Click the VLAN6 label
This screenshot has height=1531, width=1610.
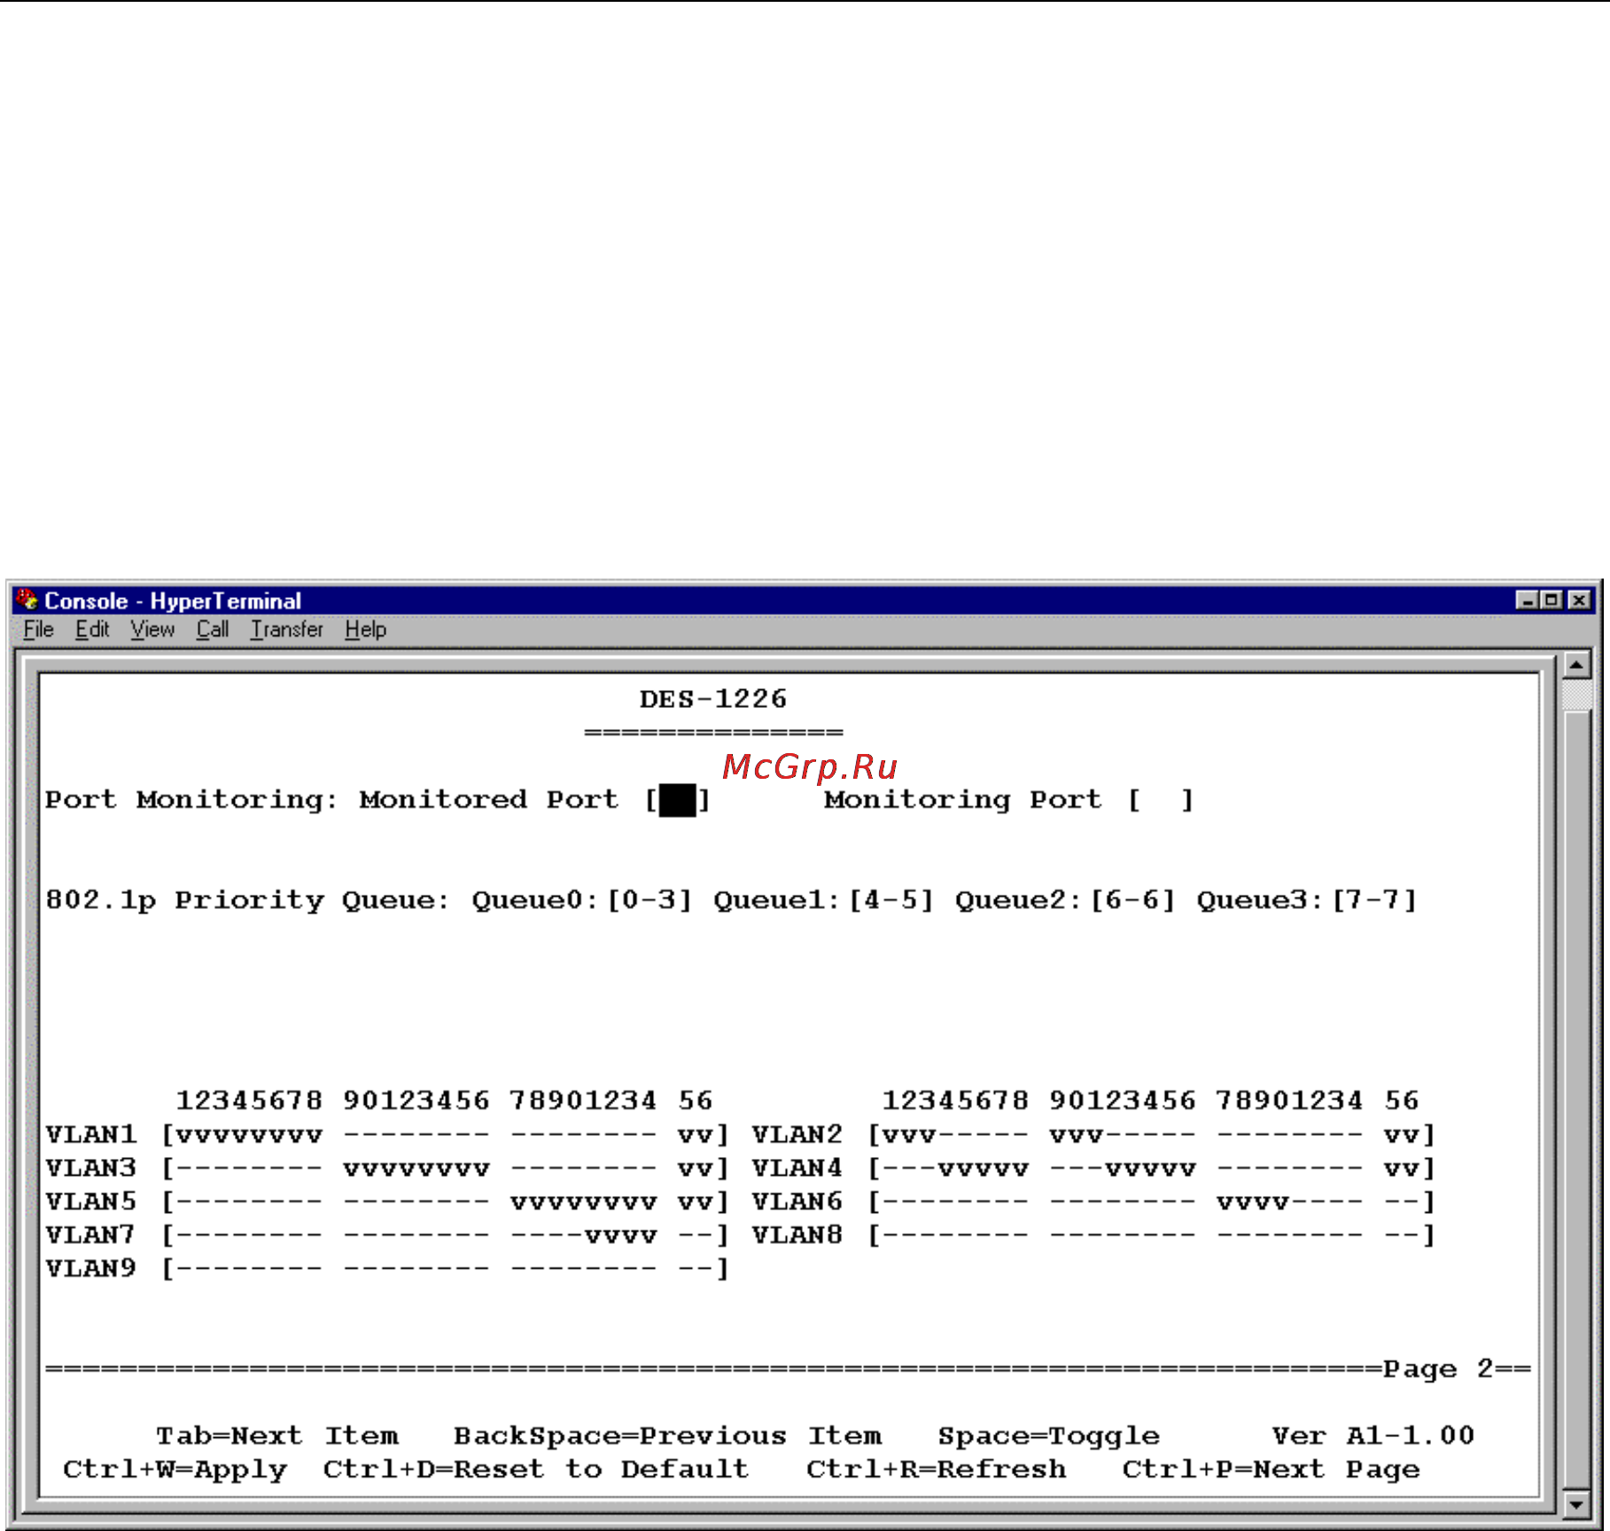click(797, 1201)
